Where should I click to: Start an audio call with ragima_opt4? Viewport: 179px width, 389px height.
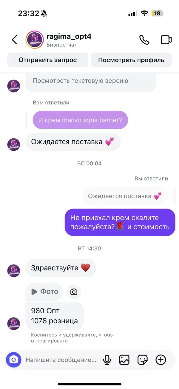coord(144,40)
